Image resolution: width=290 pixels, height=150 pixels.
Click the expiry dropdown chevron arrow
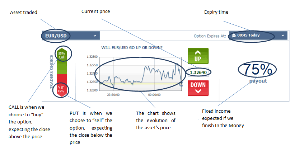282,36
